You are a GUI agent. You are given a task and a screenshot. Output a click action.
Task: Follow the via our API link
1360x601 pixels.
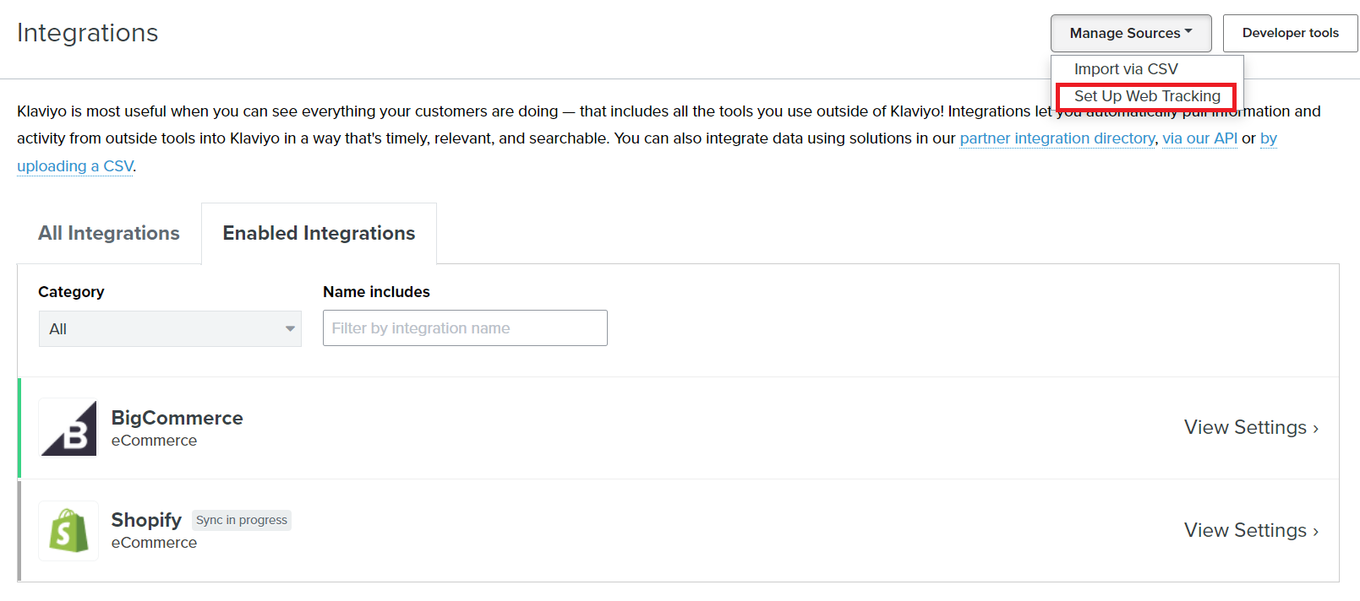click(1199, 138)
